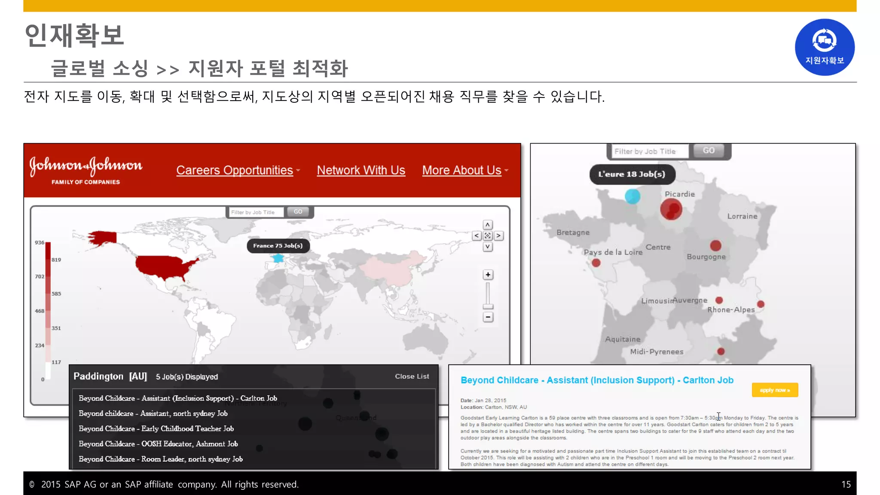Click the pan up arrow on world map

click(x=487, y=225)
